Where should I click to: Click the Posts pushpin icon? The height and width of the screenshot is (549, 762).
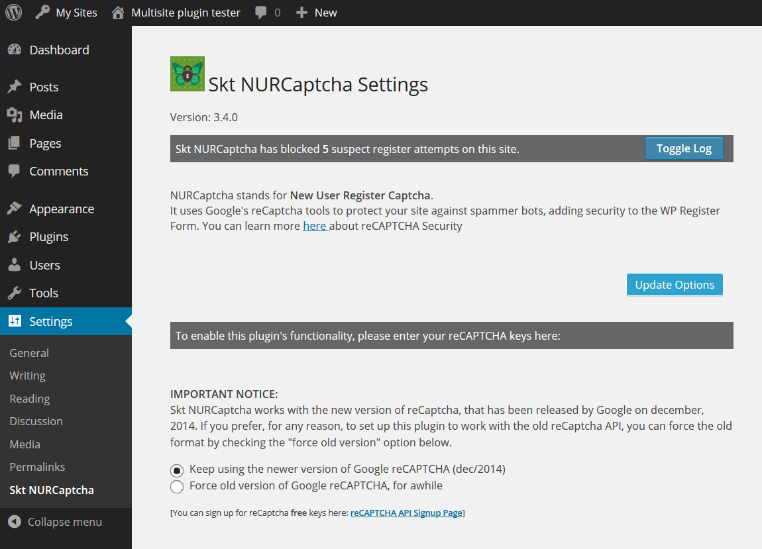[15, 87]
